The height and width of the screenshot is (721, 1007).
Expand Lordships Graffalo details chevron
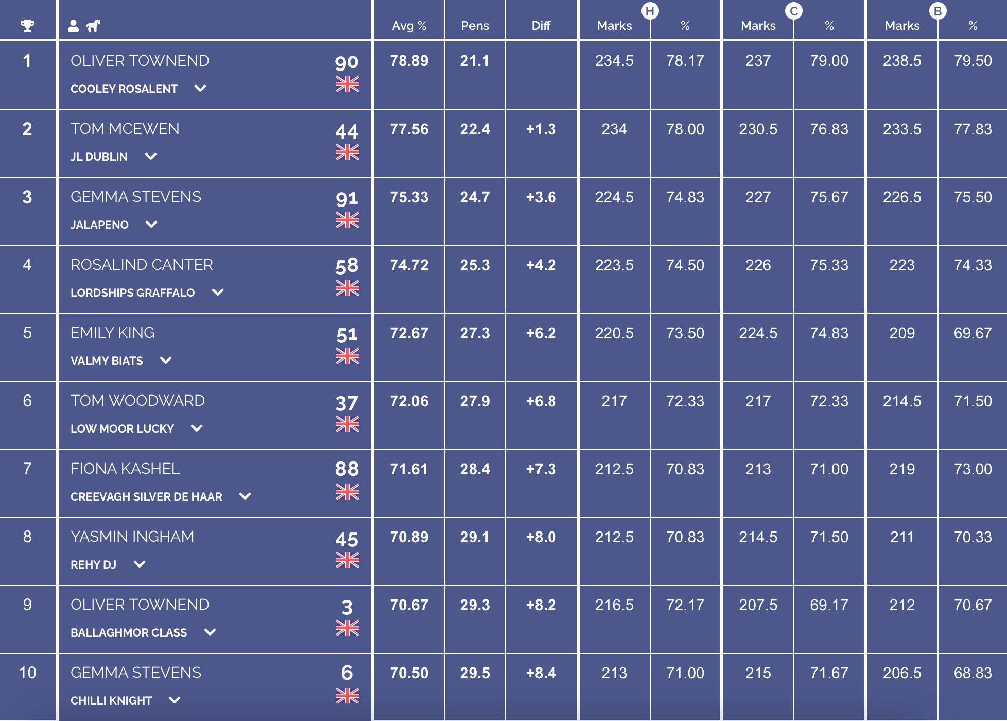(218, 293)
